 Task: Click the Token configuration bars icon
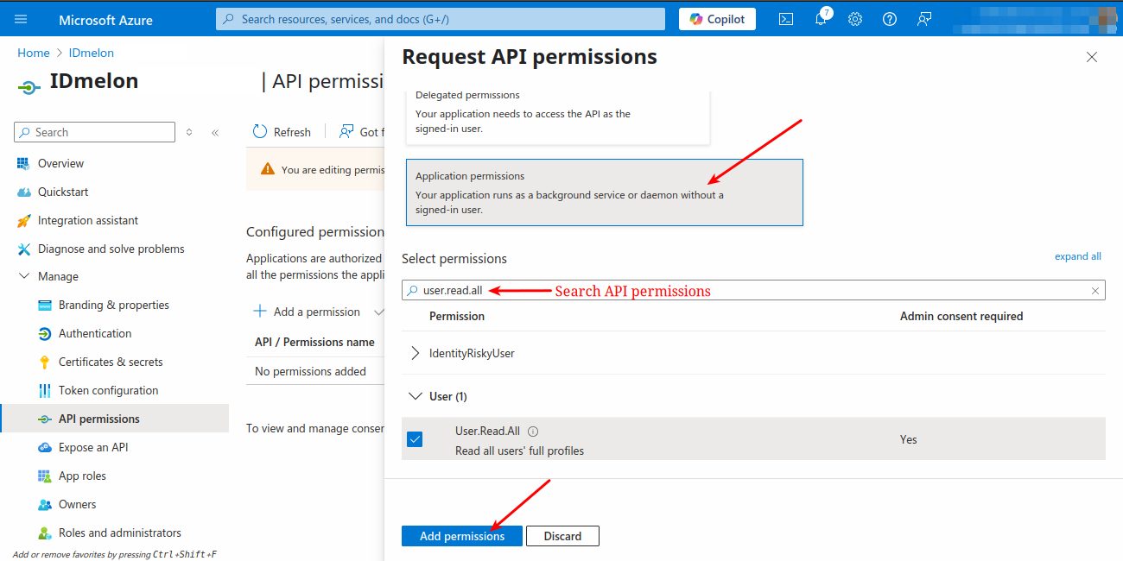pyautogui.click(x=44, y=390)
